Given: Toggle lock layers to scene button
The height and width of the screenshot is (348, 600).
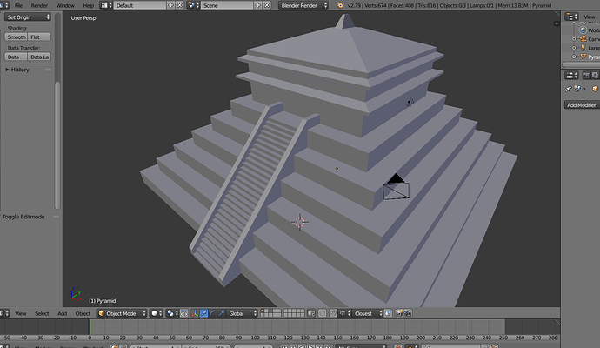Looking at the screenshot, I should click(x=311, y=313).
